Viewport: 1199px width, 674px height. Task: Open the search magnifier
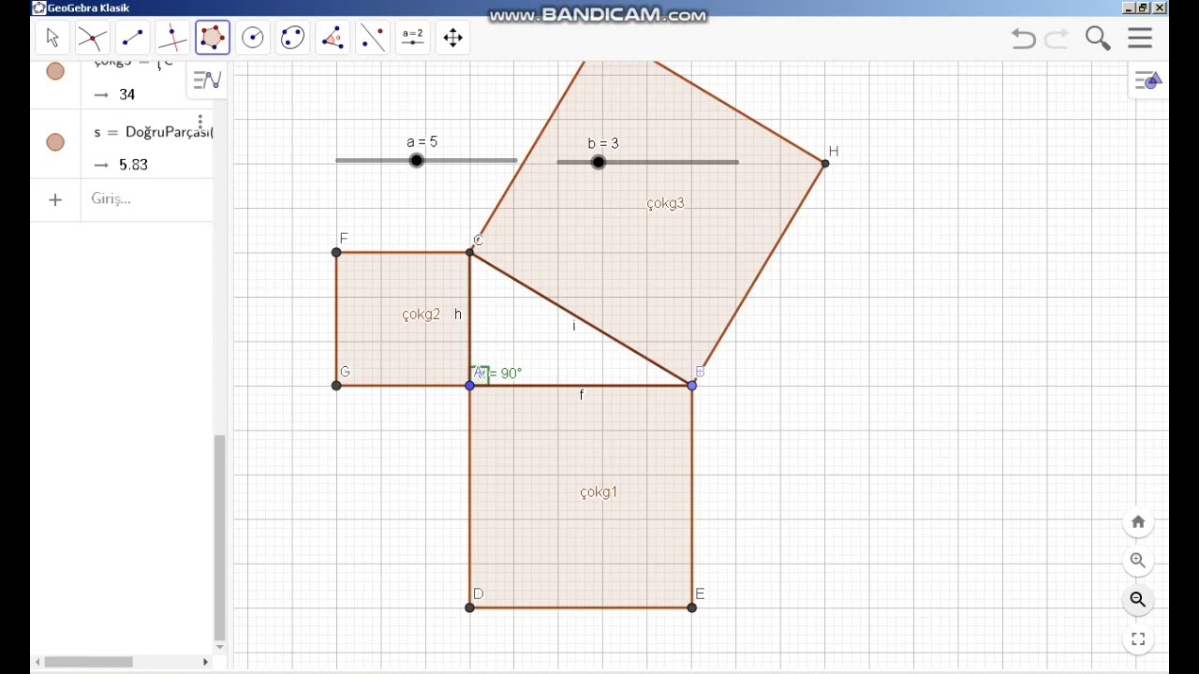click(1098, 38)
